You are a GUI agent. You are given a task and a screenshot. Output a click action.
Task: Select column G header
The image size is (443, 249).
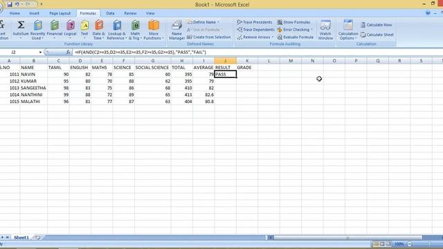(153, 61)
